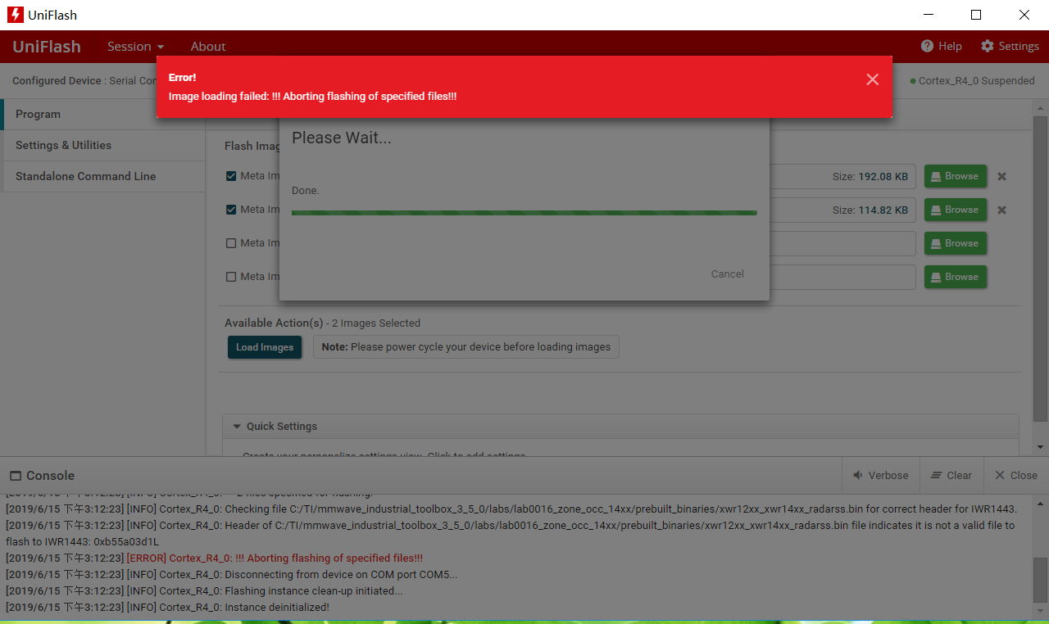Browse for the 114.82 KB image file
This screenshot has height=624, width=1049.
click(956, 210)
